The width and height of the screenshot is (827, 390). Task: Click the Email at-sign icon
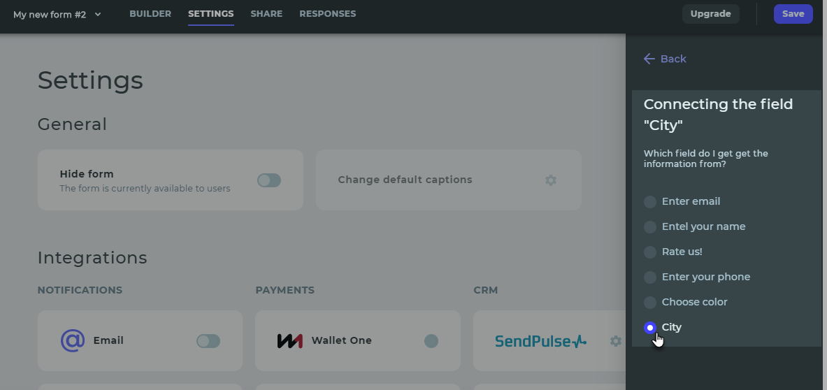click(72, 341)
